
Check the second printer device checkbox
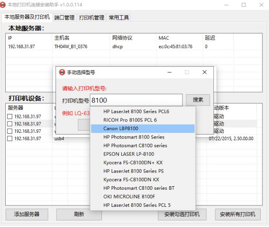pos(10,124)
